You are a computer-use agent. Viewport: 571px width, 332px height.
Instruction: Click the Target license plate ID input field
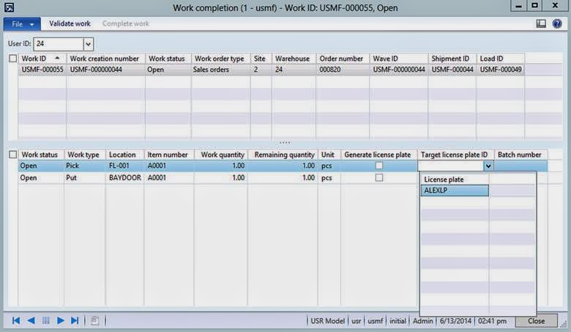tap(451, 166)
